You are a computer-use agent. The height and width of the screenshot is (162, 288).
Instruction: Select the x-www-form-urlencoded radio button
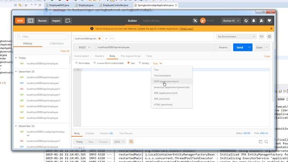[94, 63]
